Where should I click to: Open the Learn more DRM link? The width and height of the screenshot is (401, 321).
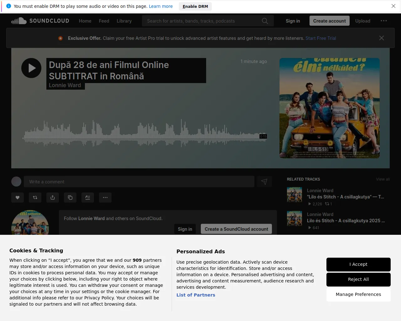(161, 6)
